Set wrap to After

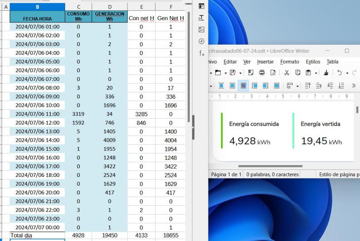pos(266,86)
